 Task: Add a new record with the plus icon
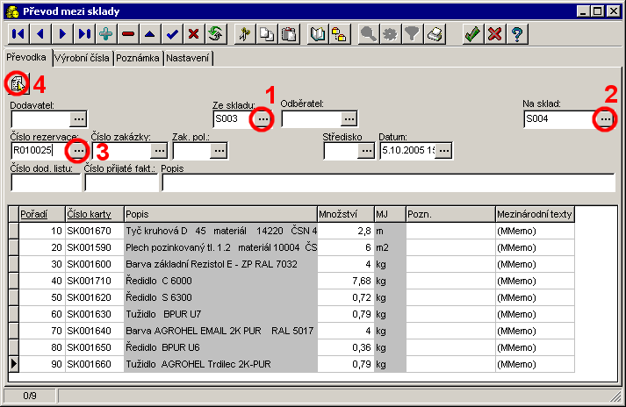tap(106, 34)
